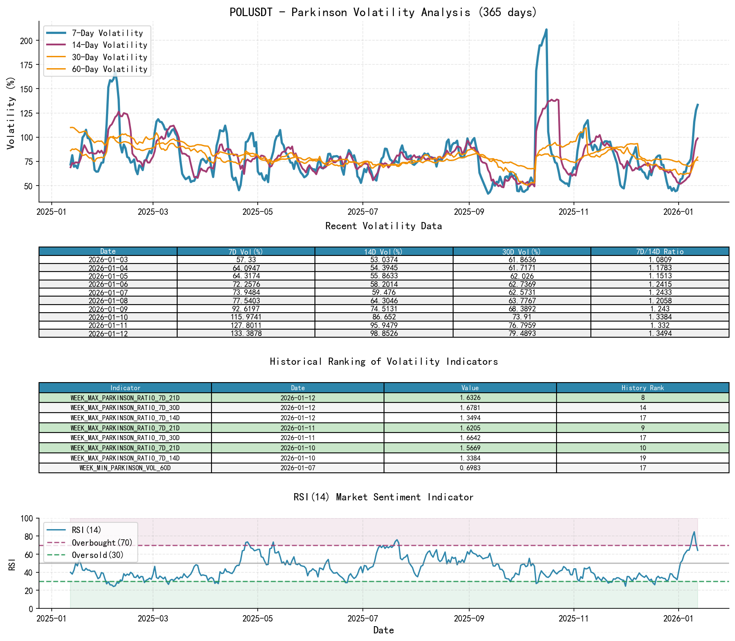735x641 pixels.
Task: Select the 2026-01-12 data row
Action: click(107, 333)
